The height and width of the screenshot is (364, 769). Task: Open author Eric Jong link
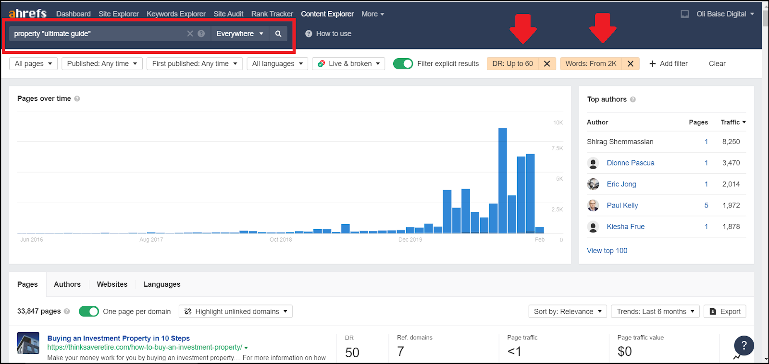[x=621, y=184]
